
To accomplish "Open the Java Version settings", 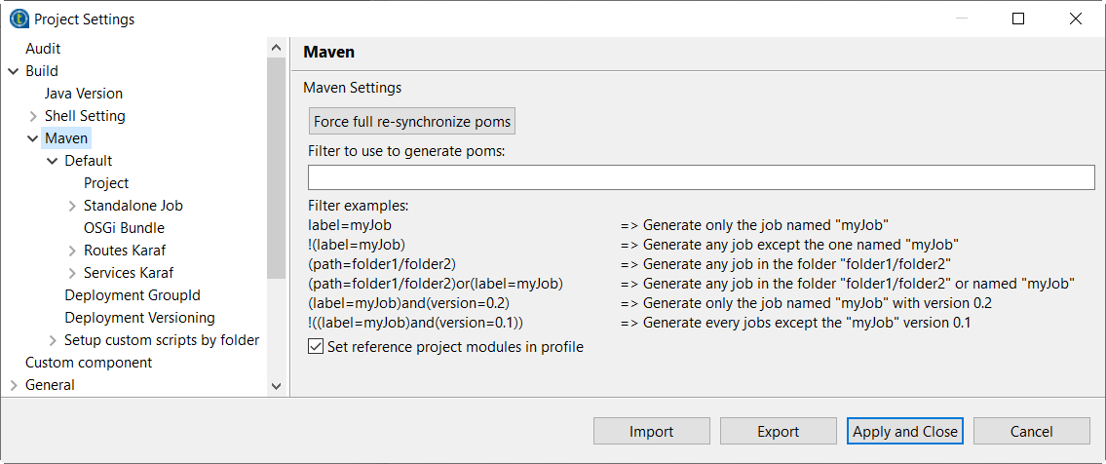I will point(84,94).
